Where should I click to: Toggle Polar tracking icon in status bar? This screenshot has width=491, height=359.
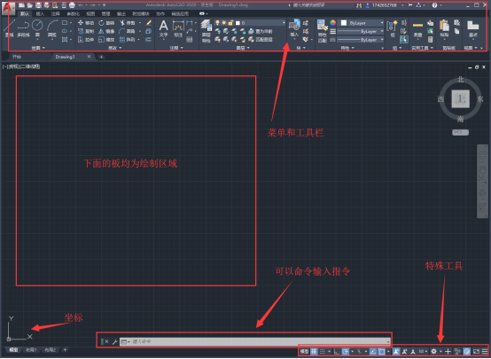(345, 352)
